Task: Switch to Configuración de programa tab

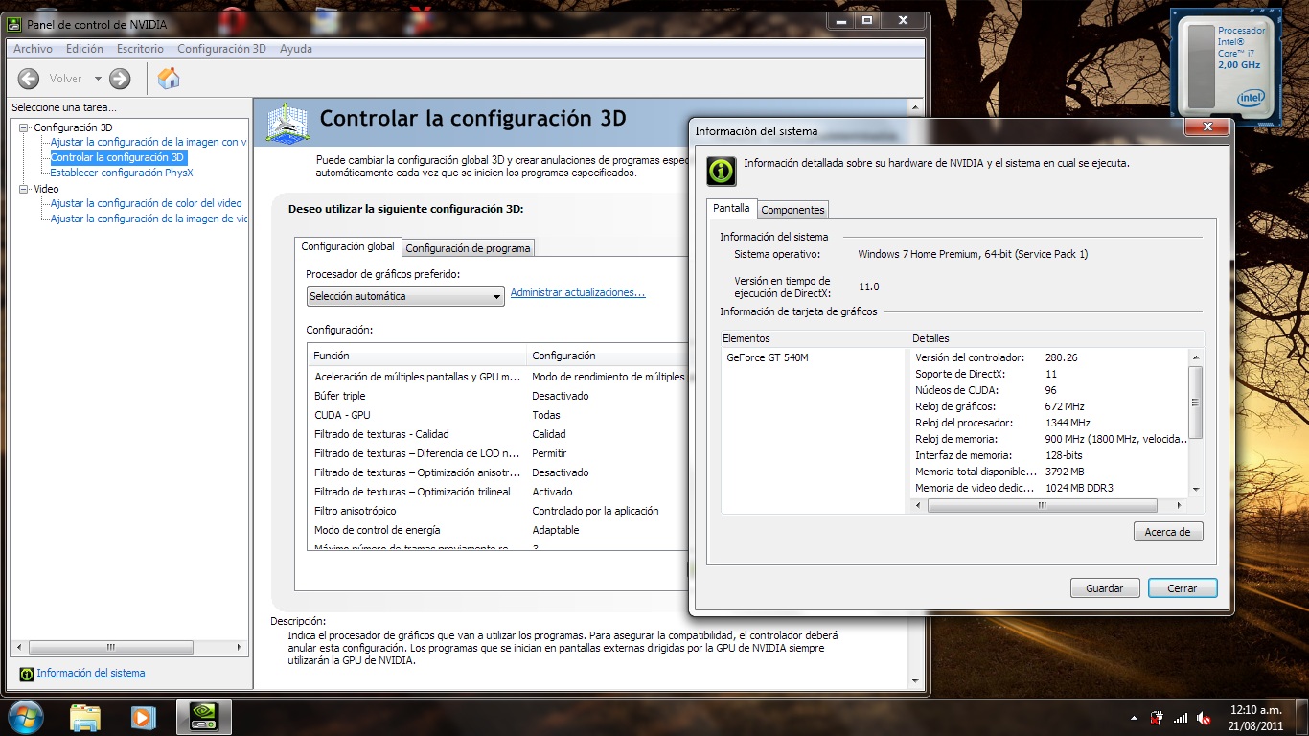Action: coord(468,248)
